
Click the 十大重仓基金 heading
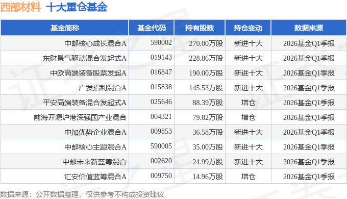[77, 7]
